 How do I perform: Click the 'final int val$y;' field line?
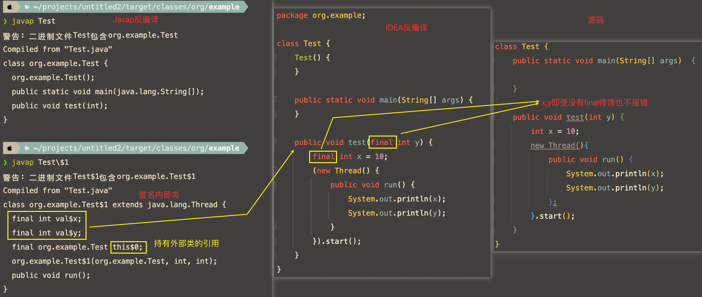[46, 233]
